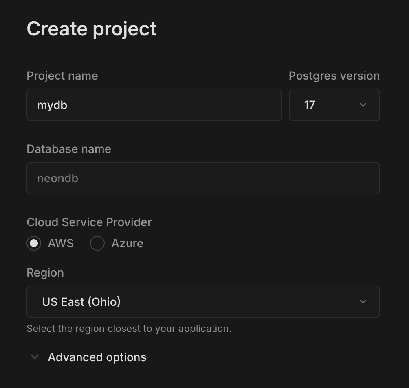
Task: Click the Region label above the dropdown
Action: (x=45, y=272)
